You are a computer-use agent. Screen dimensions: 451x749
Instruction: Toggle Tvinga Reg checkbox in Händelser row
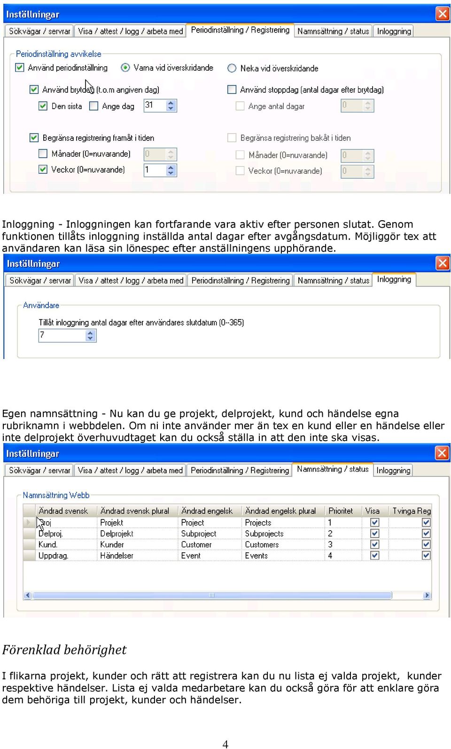pos(426,555)
